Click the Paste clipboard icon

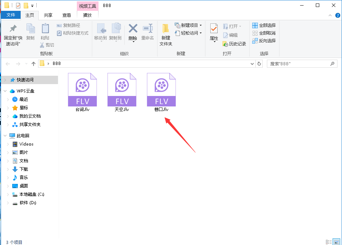[x=45, y=29]
